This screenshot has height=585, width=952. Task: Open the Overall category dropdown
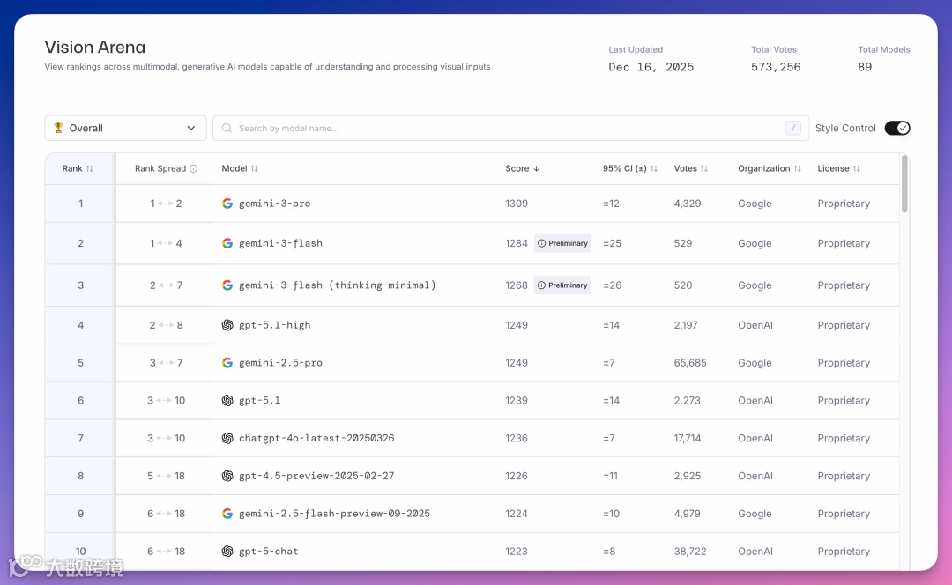[126, 128]
